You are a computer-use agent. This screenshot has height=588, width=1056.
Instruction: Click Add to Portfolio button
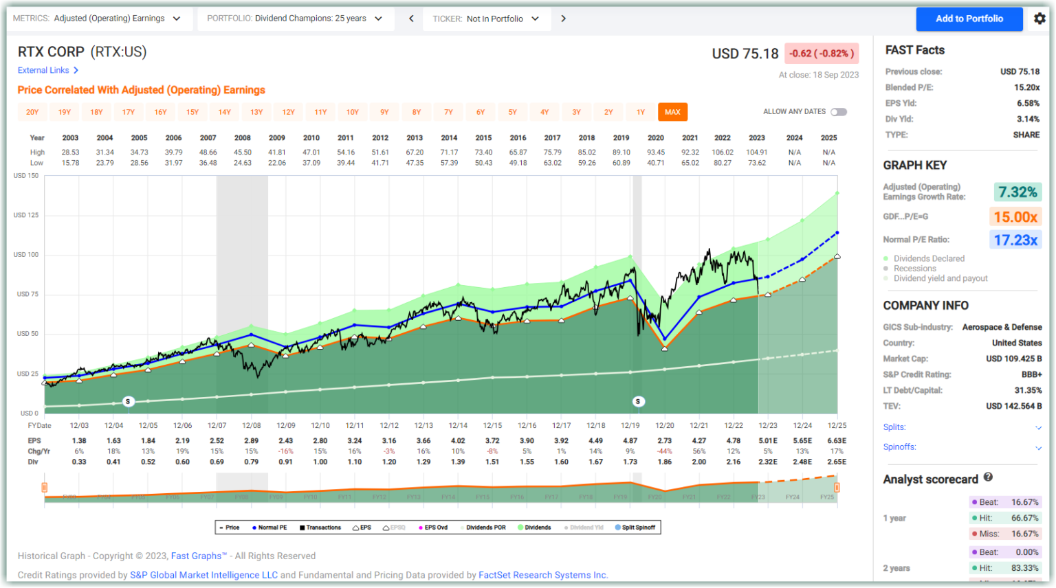[x=969, y=19]
